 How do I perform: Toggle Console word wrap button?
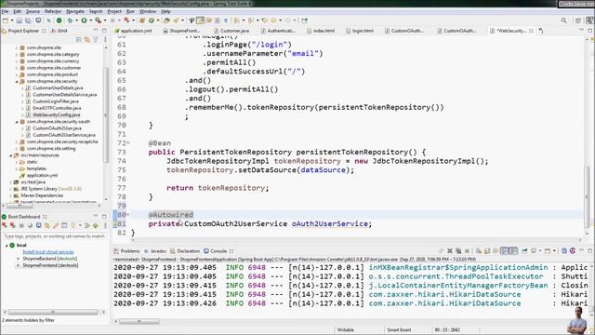tap(496, 251)
